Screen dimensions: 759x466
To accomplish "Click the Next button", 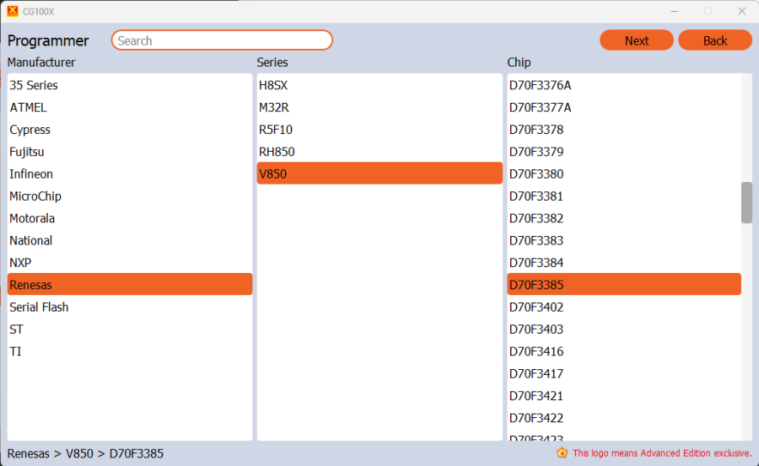I will pyautogui.click(x=636, y=40).
